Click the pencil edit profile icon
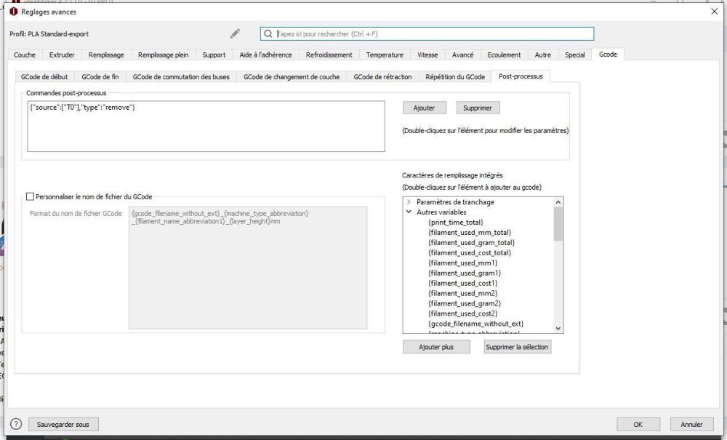 (235, 33)
